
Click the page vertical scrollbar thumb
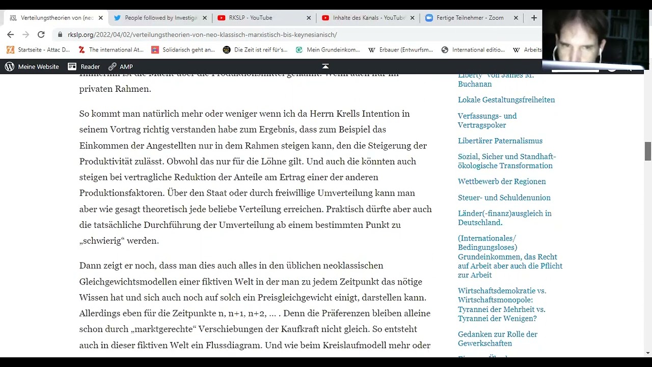648,151
